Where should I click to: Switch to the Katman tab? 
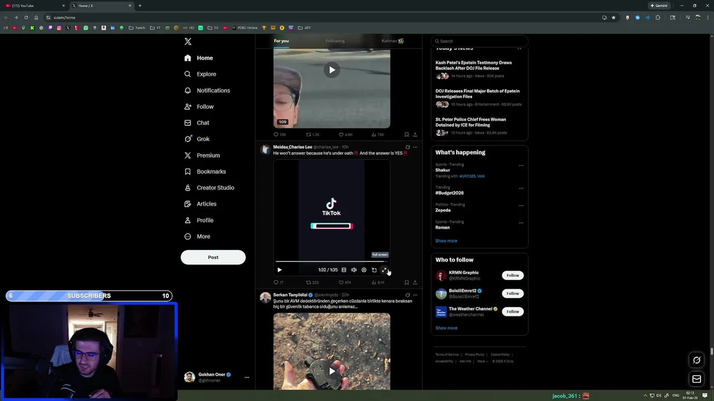(x=392, y=41)
